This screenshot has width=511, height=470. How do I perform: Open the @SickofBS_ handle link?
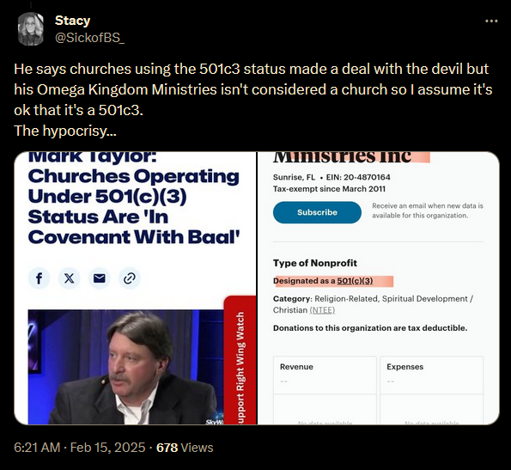pyautogui.click(x=89, y=38)
